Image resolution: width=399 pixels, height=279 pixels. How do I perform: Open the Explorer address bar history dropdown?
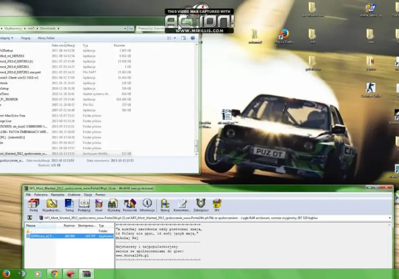pyautogui.click(x=125, y=28)
